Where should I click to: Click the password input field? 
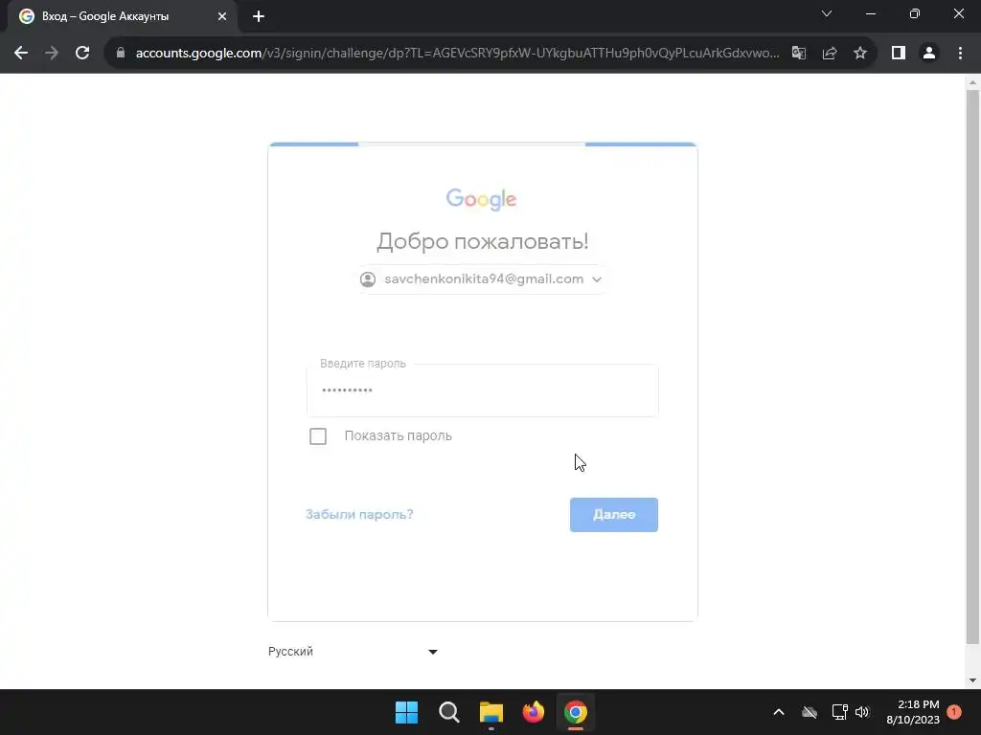[483, 390]
